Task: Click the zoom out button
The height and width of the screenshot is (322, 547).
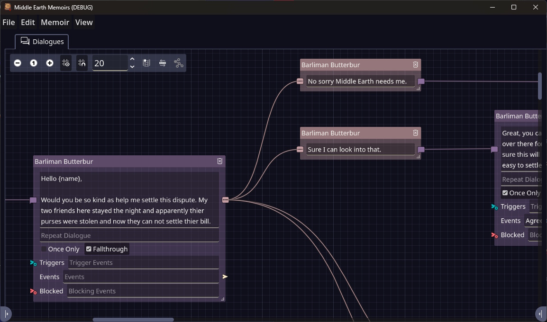Action: point(18,63)
